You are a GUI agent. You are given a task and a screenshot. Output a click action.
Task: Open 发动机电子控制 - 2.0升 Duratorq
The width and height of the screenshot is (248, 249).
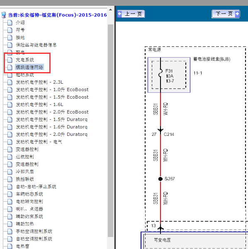(x=51, y=135)
